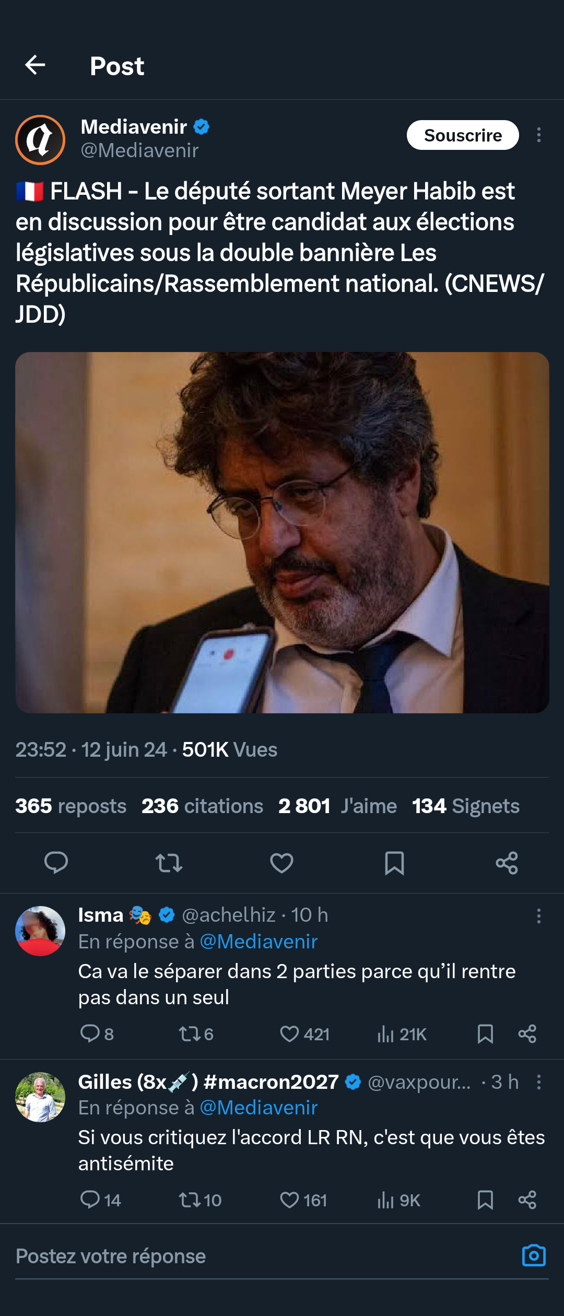The height and width of the screenshot is (1316, 564).
Task: Like Isma's reply
Action: [290, 1035]
